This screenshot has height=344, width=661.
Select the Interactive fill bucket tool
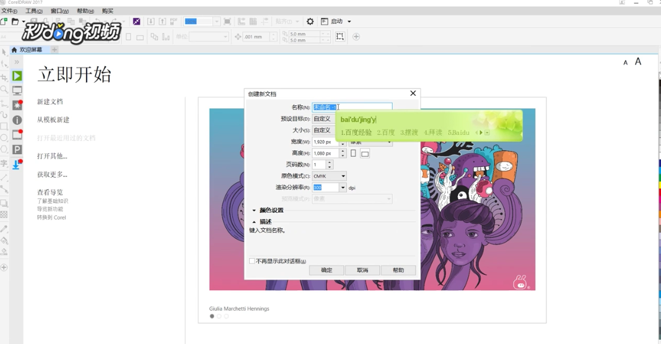pos(4,241)
